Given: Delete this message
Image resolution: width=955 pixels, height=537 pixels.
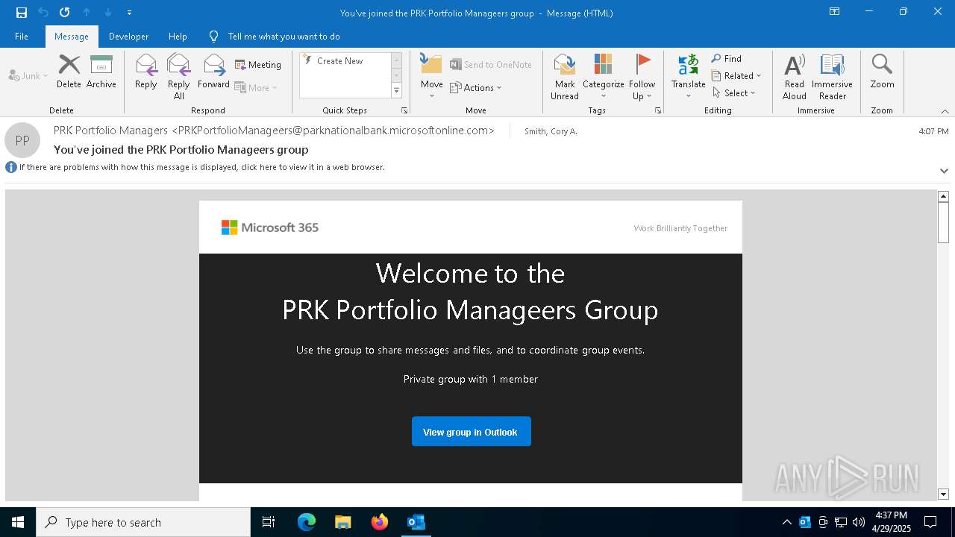Looking at the screenshot, I should 69,72.
